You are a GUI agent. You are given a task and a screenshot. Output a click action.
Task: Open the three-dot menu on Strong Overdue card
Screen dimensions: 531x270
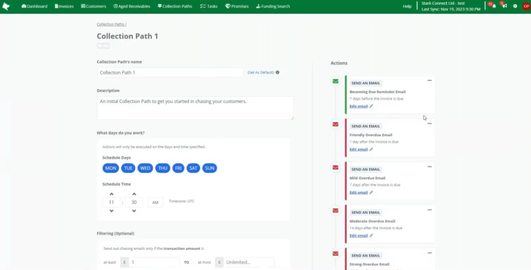tap(430, 253)
